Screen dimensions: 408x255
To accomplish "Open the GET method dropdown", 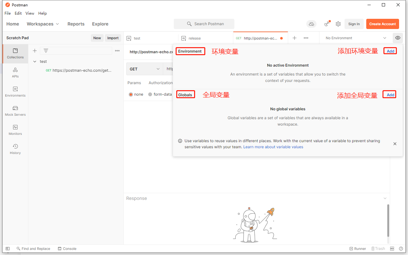I will (145, 69).
